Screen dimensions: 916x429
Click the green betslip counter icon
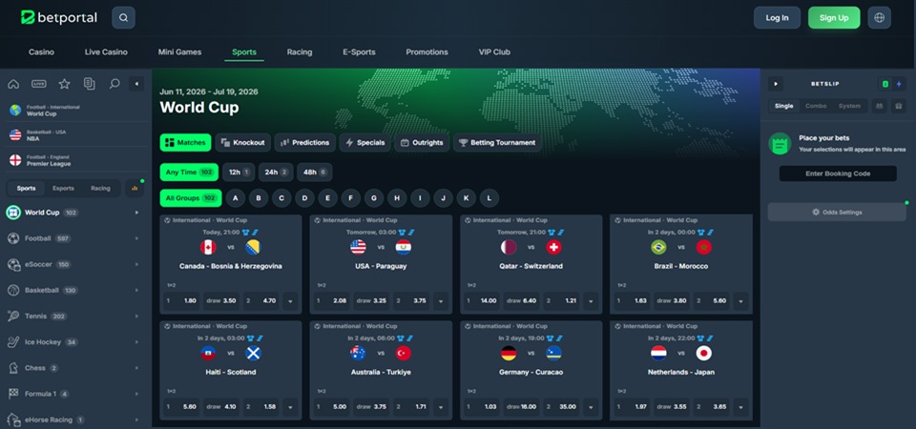pos(885,84)
